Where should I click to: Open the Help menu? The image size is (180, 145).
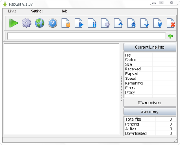(64, 11)
